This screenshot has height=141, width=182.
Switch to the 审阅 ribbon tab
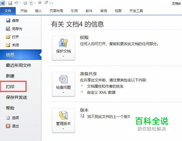pos(104,11)
